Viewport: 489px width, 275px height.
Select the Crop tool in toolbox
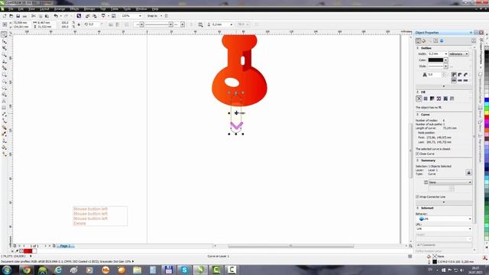(5, 48)
